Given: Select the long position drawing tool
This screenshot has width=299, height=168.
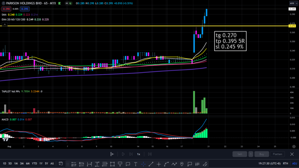Looking at the screenshot, I should pos(74,164).
